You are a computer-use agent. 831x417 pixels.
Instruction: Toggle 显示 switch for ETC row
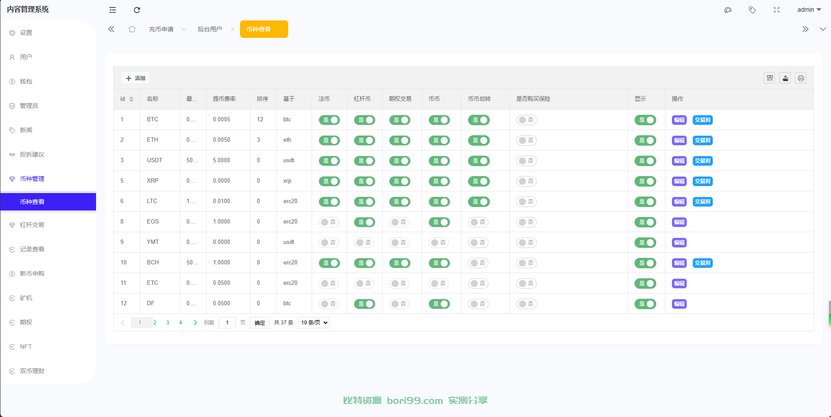[x=645, y=284]
